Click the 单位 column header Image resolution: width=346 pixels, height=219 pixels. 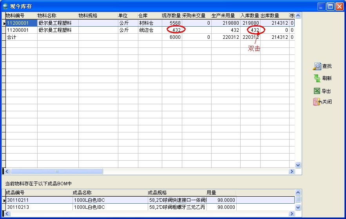[128, 16]
